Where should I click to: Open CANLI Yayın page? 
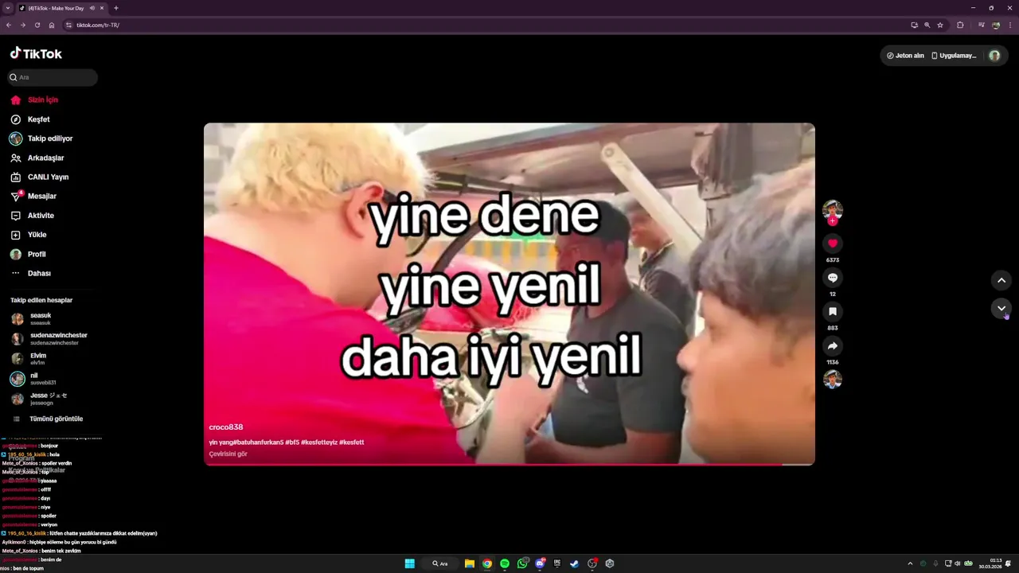click(40, 177)
